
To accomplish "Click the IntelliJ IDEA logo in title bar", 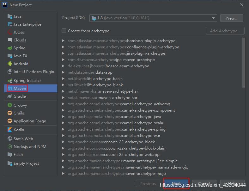I will pyautogui.click(x=5, y=5).
